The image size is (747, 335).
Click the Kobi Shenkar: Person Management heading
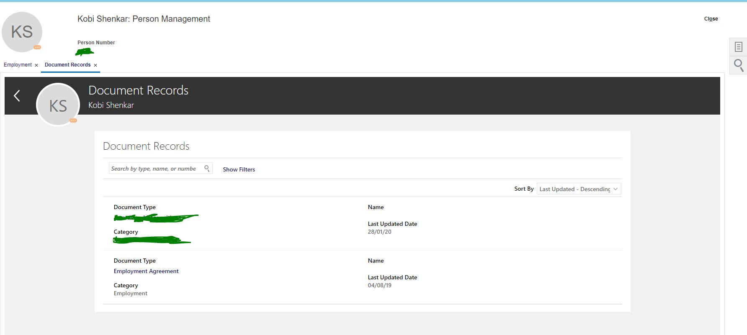(x=144, y=19)
